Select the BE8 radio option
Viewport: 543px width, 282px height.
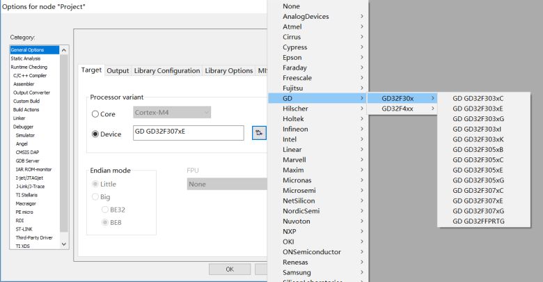[105, 222]
